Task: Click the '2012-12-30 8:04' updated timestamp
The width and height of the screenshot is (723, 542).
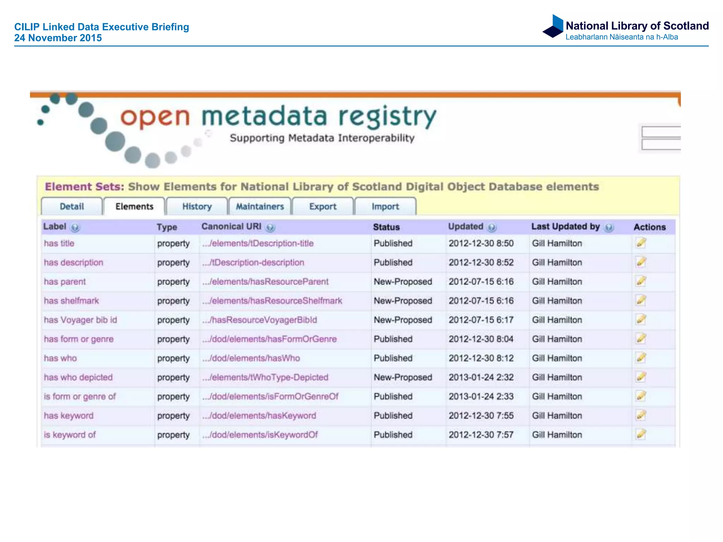Action: pos(481,339)
